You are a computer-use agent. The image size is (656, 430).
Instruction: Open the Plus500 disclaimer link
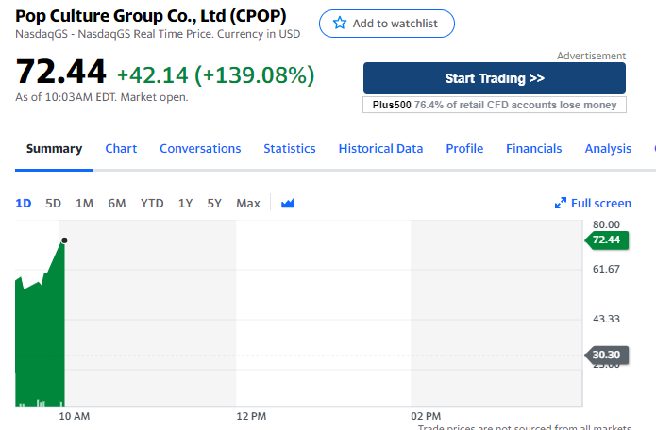pyautogui.click(x=495, y=105)
